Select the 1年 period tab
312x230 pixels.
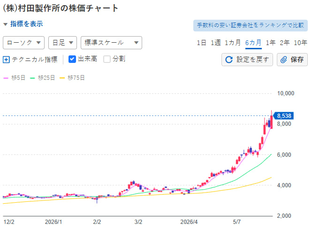(271, 43)
